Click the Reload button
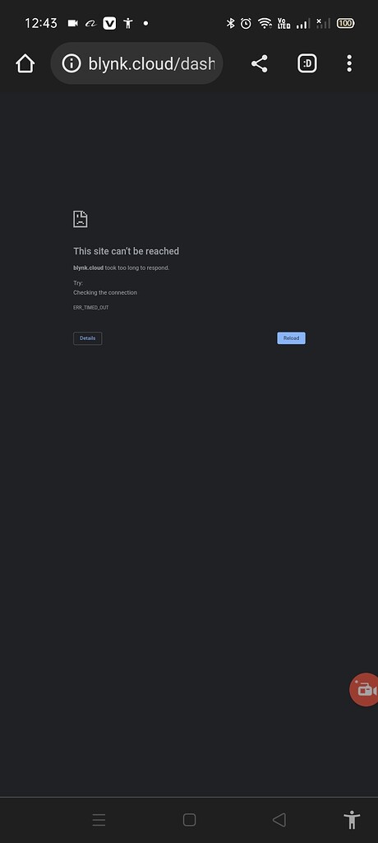This screenshot has height=843, width=378. [291, 338]
